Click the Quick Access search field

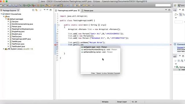pyautogui.click(x=163, y=5)
